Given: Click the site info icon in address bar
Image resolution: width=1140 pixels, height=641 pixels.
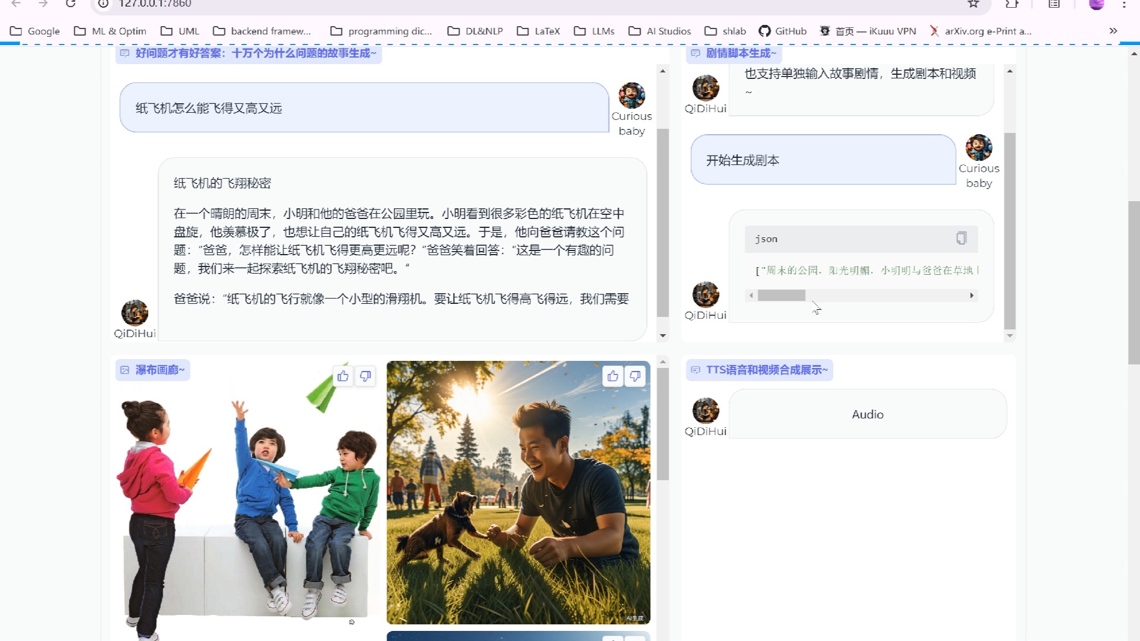Looking at the screenshot, I should 103,4.
